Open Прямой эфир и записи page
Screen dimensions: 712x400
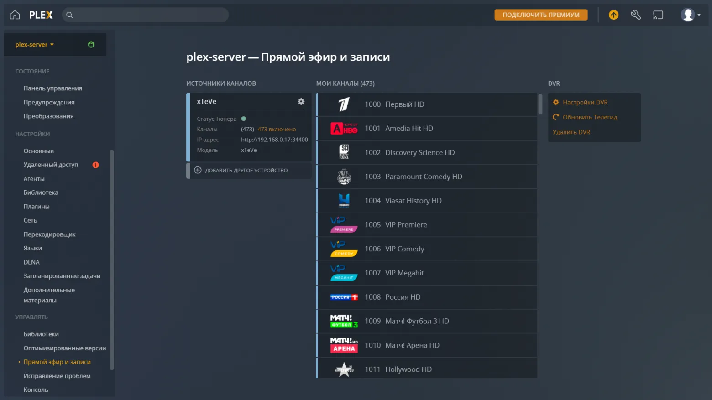point(57,362)
